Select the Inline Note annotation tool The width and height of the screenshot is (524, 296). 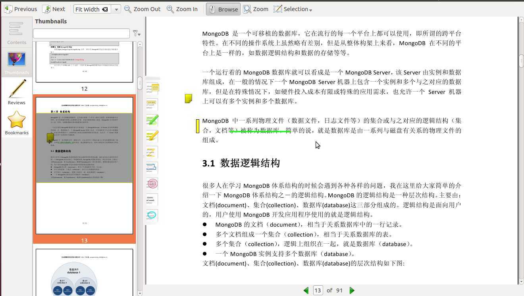click(152, 105)
